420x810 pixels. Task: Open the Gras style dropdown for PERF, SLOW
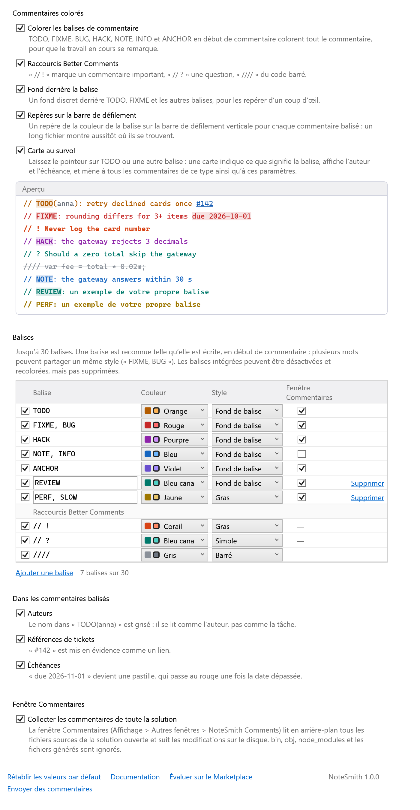[247, 497]
